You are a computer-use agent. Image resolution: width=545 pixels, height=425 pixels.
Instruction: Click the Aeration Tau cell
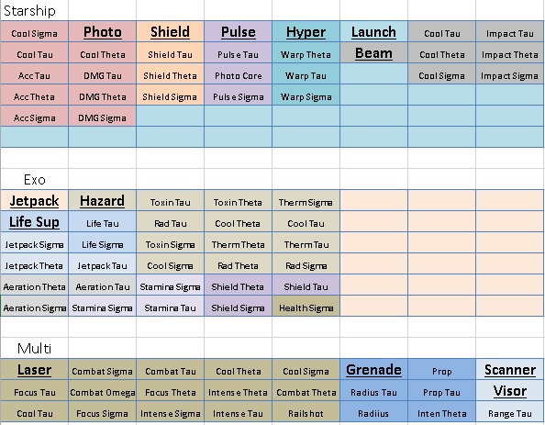click(103, 287)
